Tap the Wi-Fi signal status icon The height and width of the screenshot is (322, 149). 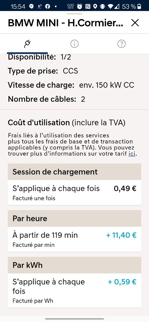tap(110, 6)
